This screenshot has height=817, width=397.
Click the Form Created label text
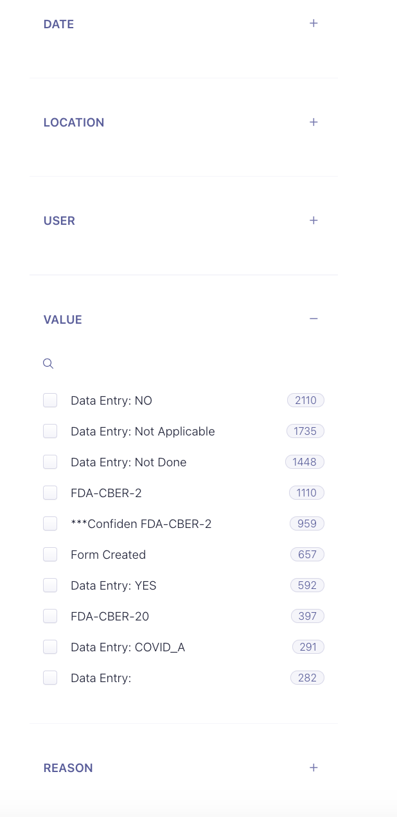pos(108,555)
